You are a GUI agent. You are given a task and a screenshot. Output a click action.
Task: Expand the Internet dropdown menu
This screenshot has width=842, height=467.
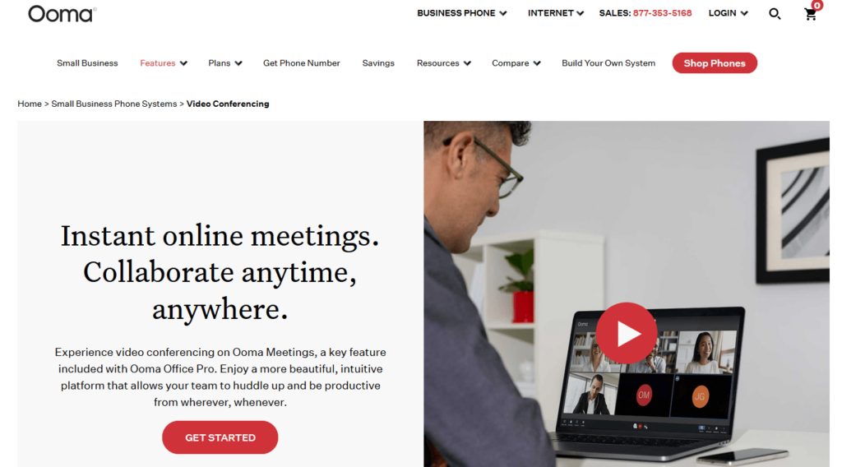555,13
